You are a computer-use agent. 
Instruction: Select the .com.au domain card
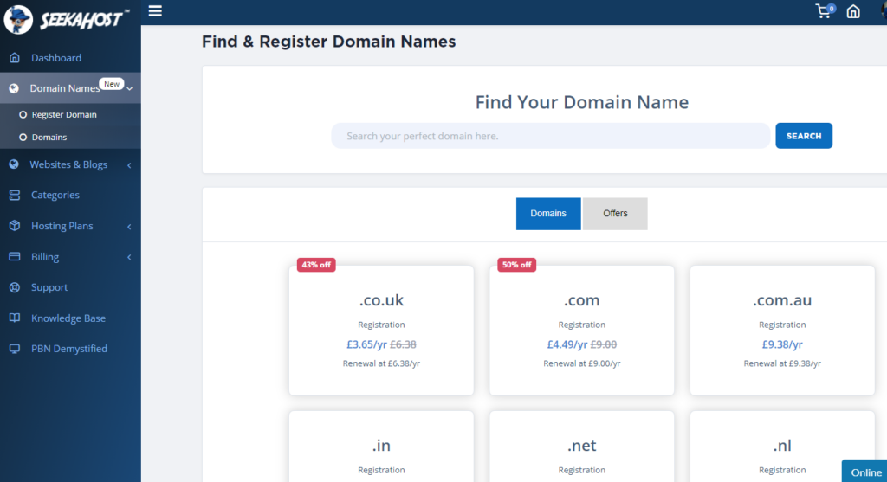(782, 331)
